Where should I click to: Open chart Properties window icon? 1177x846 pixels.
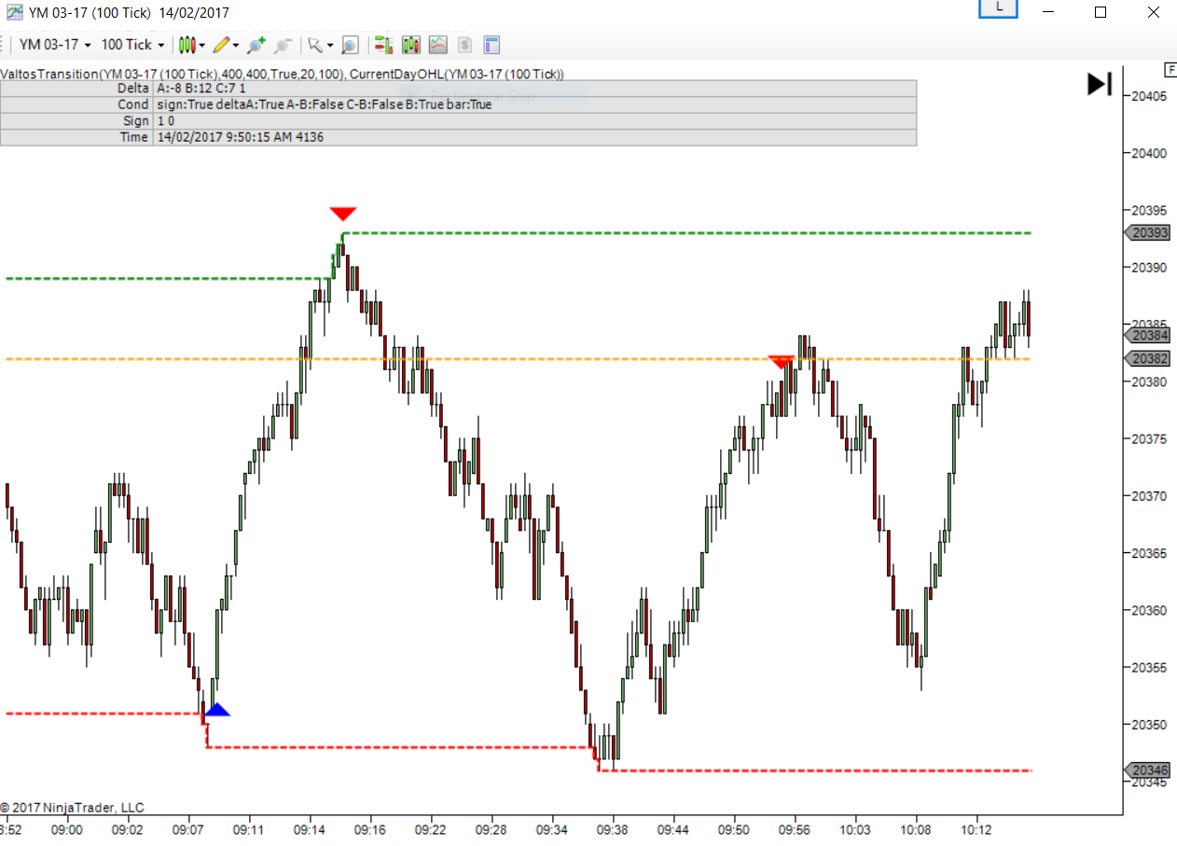[492, 45]
